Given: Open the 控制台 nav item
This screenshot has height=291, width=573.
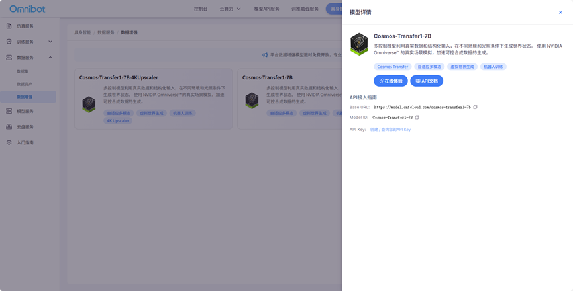Looking at the screenshot, I should coord(201,9).
